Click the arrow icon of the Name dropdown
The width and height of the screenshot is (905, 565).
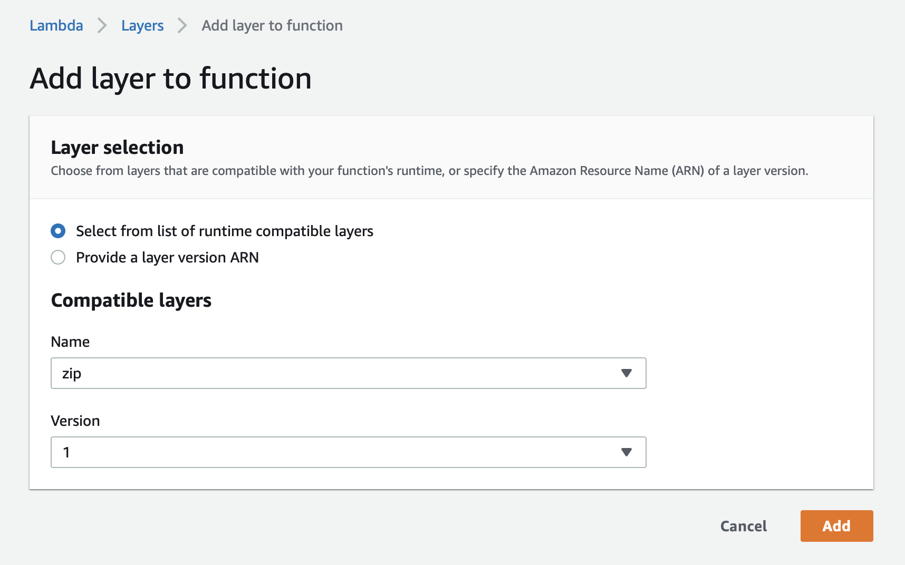[626, 373]
